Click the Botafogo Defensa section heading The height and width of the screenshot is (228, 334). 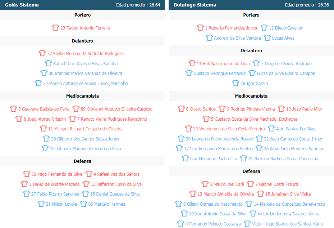tap(251, 171)
